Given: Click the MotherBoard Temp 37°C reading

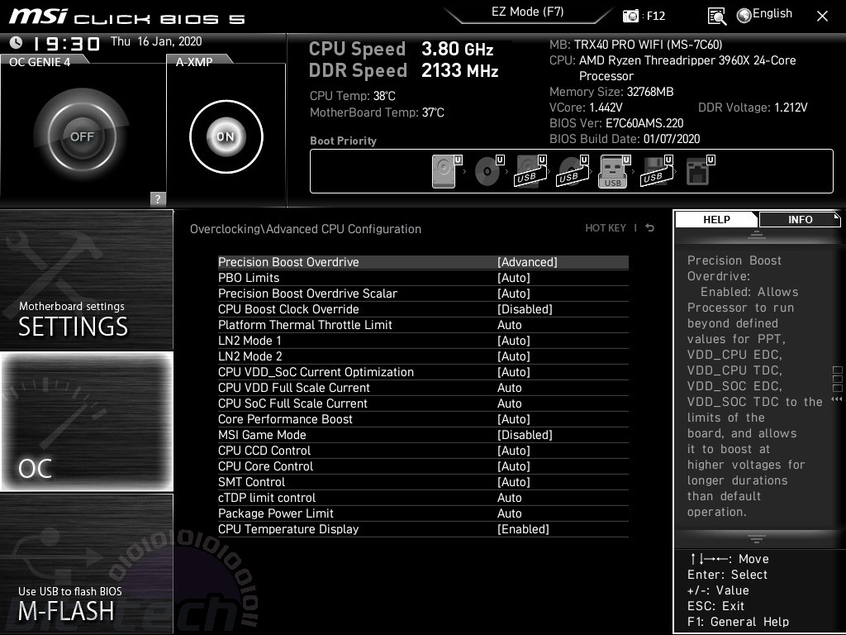Looking at the screenshot, I should tap(377, 112).
